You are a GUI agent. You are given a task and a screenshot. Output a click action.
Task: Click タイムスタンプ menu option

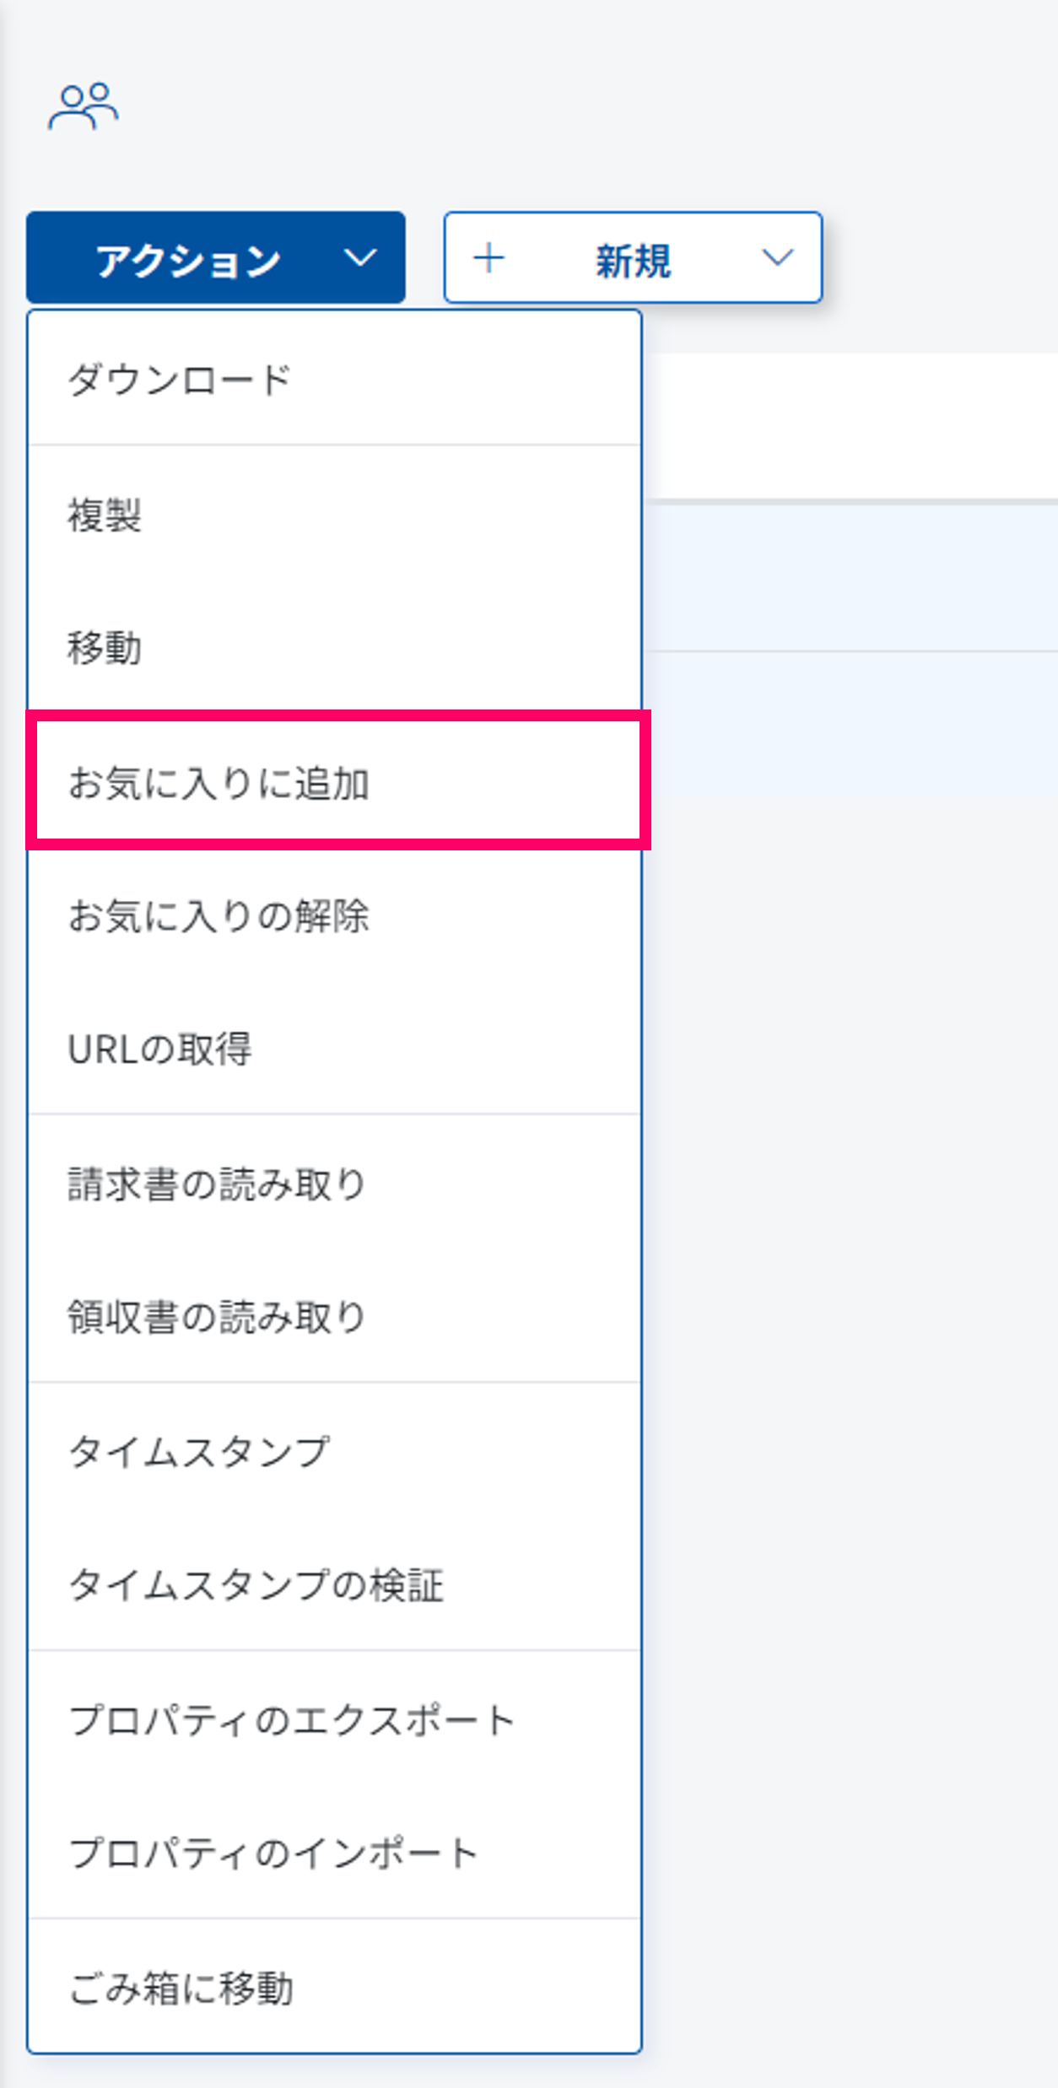click(199, 1451)
